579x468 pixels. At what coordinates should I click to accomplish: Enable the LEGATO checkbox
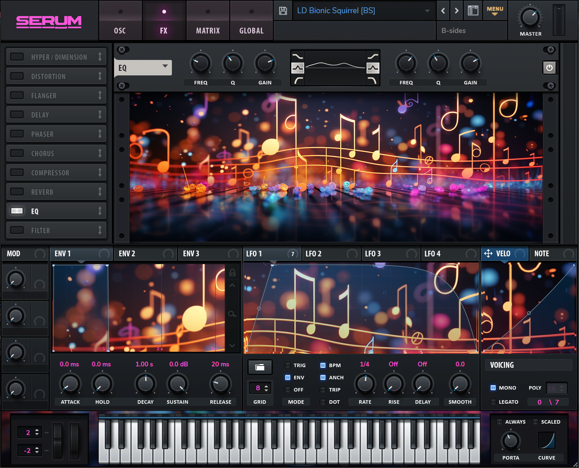click(493, 402)
